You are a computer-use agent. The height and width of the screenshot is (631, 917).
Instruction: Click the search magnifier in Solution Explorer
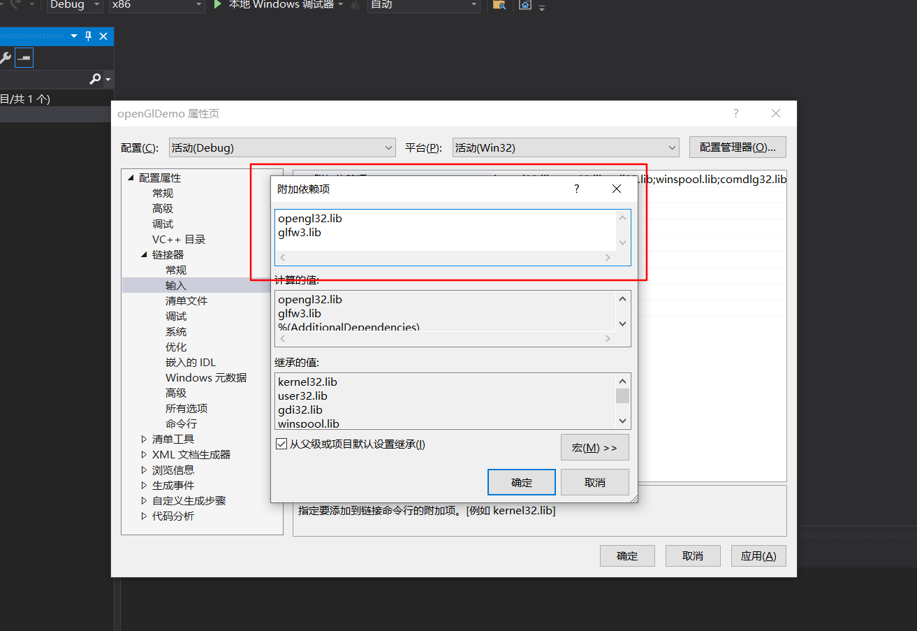point(96,80)
